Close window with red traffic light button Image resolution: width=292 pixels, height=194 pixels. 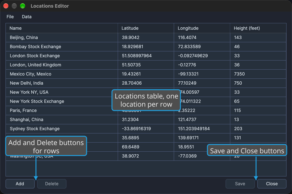6,6
